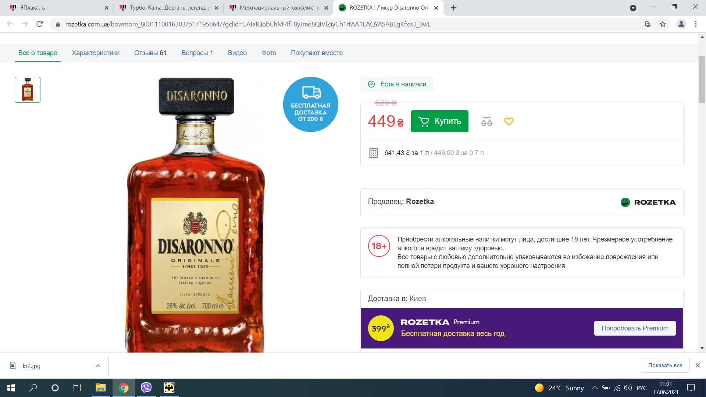Image resolution: width=706 pixels, height=397 pixels.
Task: Click the scrollbar down arrow
Action: coord(702,348)
